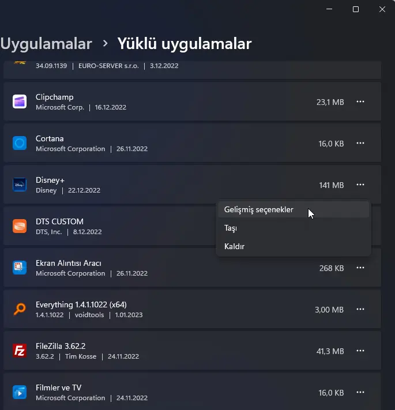Viewport: 395px width, 410px height.
Task: Click the Ekran Alıntısı Aracı icon
Action: point(20,268)
